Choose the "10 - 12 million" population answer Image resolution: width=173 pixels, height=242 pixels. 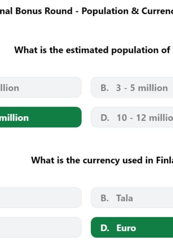(132, 117)
